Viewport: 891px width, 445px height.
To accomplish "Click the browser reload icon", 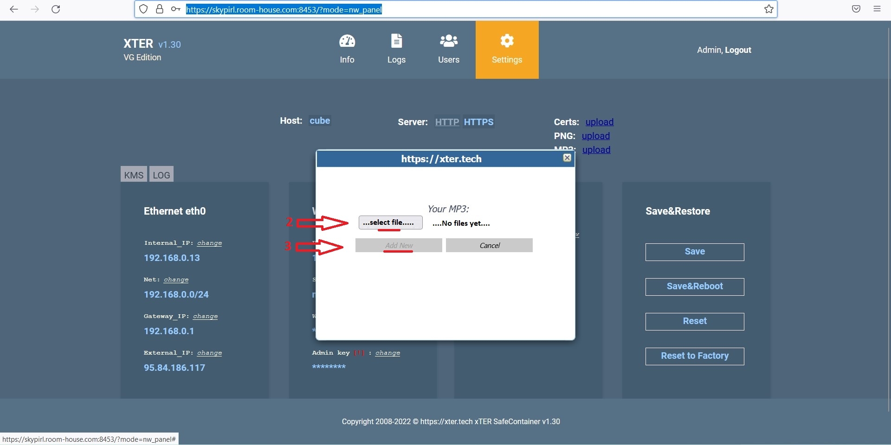I will 56,9.
